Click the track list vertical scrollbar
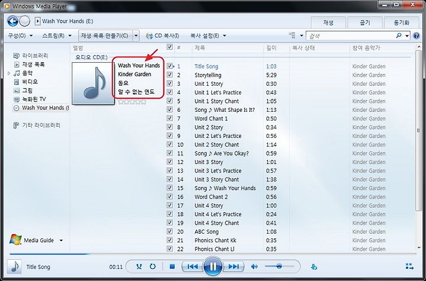Image resolution: width=426 pixels, height=281 pixels. [x=419, y=131]
